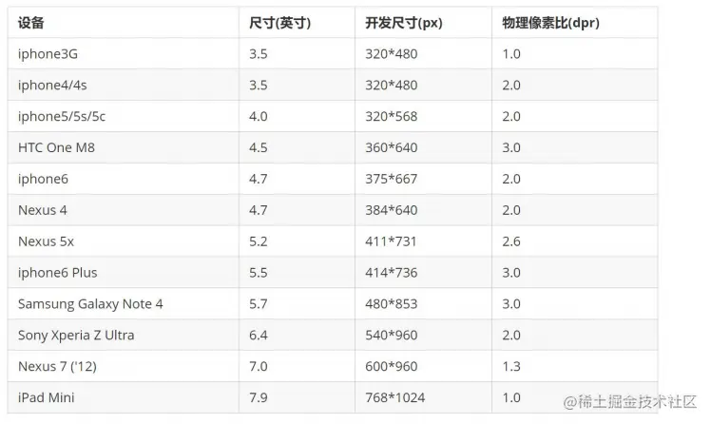Click the 4.5 size value
The width and height of the screenshot is (711, 424).
coord(258,148)
